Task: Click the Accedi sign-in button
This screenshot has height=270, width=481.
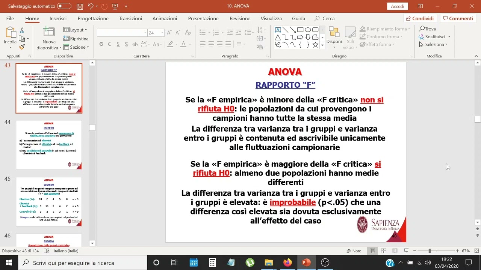Action: (x=398, y=6)
